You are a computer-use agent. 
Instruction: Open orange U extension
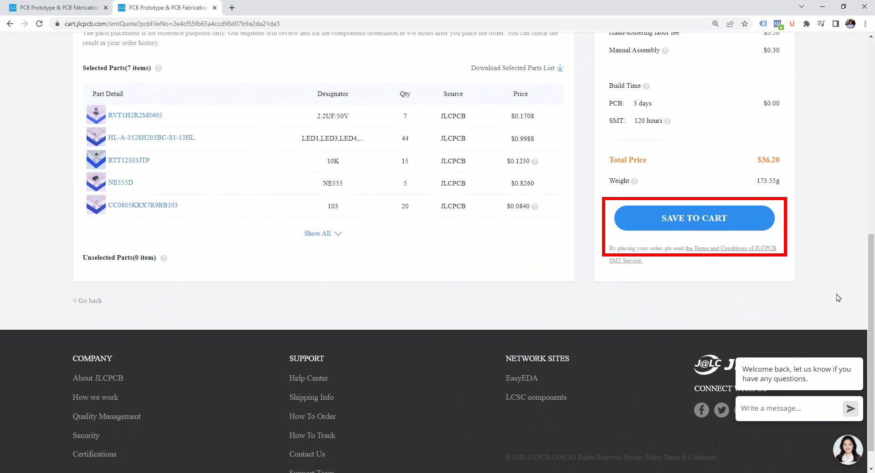[792, 24]
